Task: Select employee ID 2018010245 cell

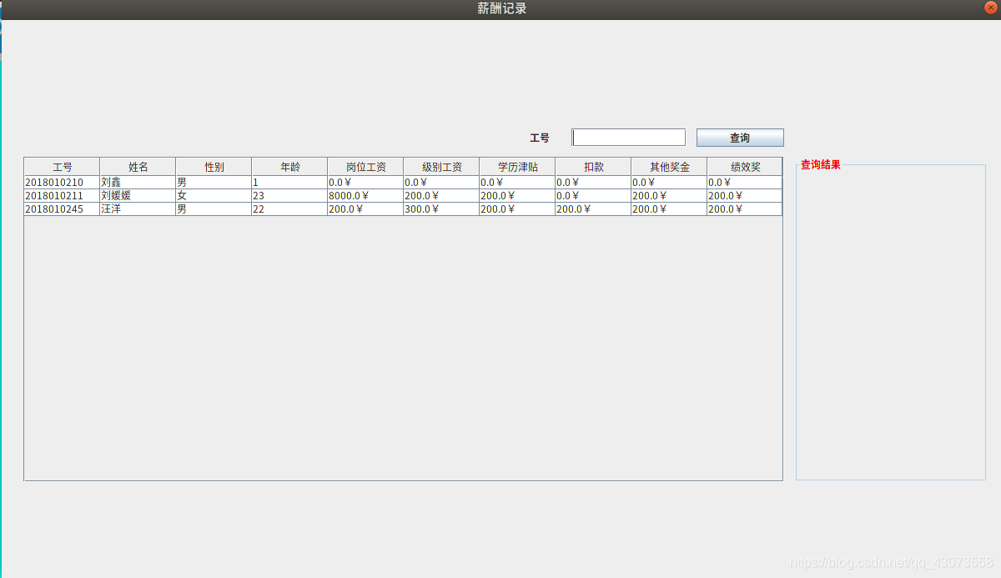Action: point(62,209)
